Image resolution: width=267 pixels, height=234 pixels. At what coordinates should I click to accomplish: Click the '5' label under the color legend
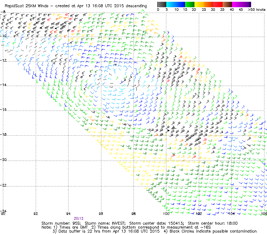pos(167,10)
